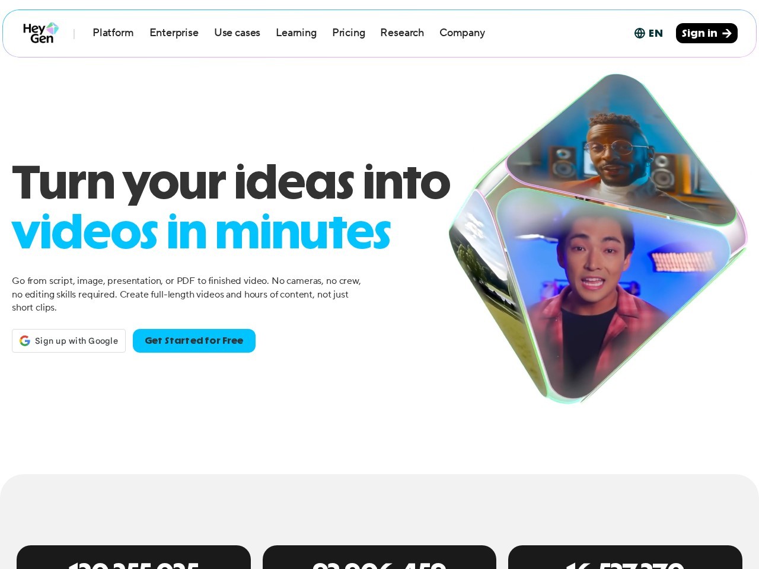Expand the Enterprise menu

(x=174, y=33)
